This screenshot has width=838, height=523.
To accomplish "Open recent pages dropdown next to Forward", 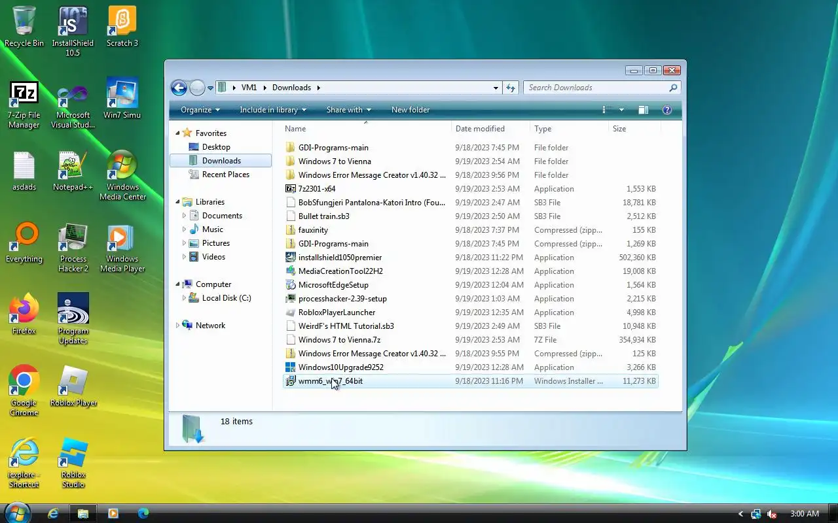I will pyautogui.click(x=210, y=88).
